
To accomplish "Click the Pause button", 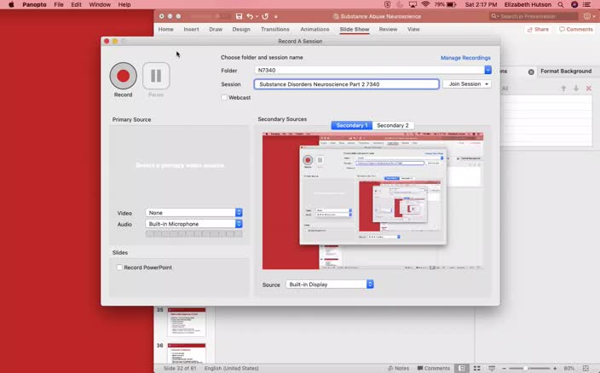I will coord(156,76).
